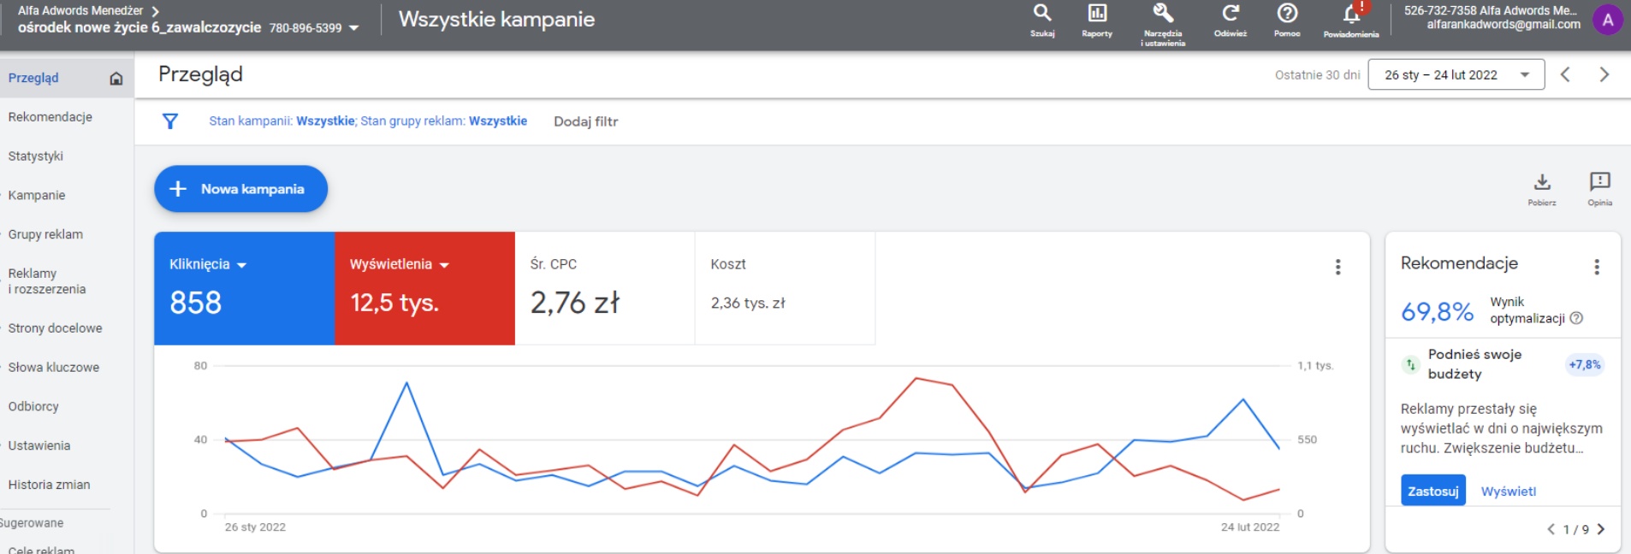Go to next recommendation card arrow
This screenshot has height=554, width=1631.
1600,529
